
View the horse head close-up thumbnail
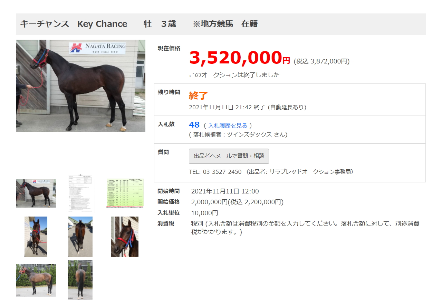point(125,237)
